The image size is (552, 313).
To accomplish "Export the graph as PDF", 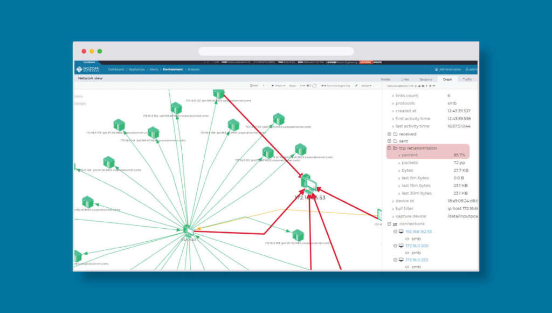I will tap(254, 86).
